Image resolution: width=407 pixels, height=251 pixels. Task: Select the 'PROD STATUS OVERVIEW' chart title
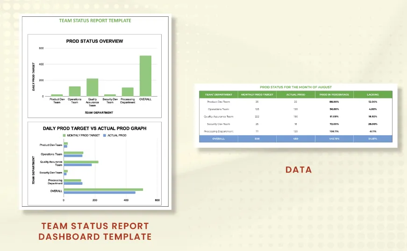94,41
